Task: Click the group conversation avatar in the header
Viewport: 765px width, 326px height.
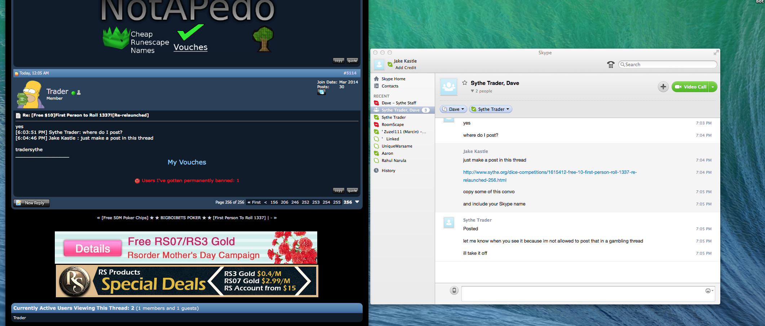Action: tap(449, 87)
